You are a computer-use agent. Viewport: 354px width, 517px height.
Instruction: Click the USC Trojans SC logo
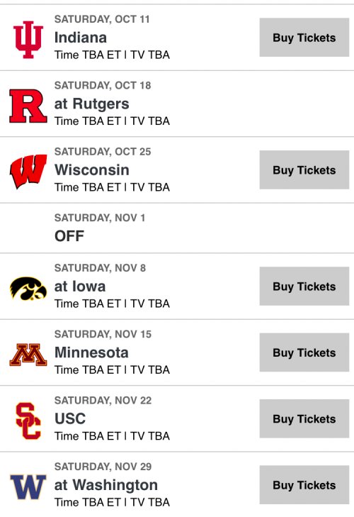point(28,421)
